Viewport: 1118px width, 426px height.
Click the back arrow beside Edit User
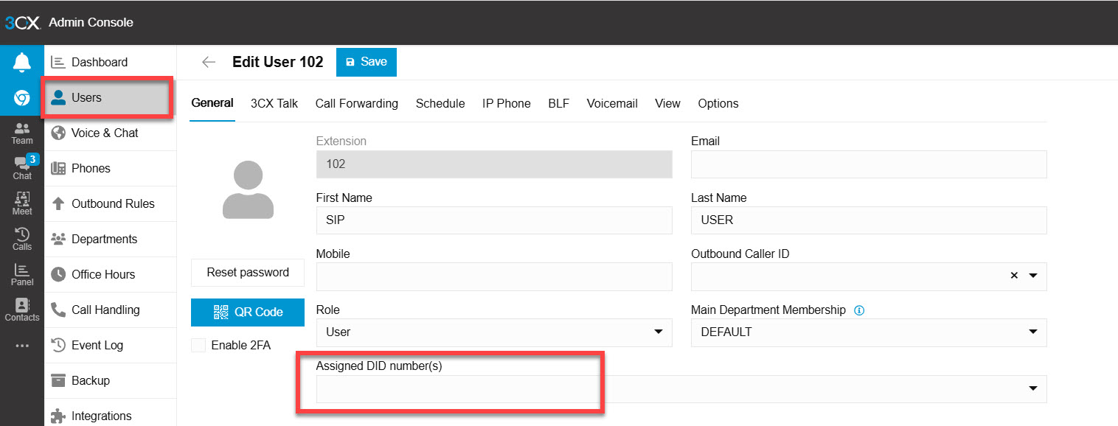(209, 62)
